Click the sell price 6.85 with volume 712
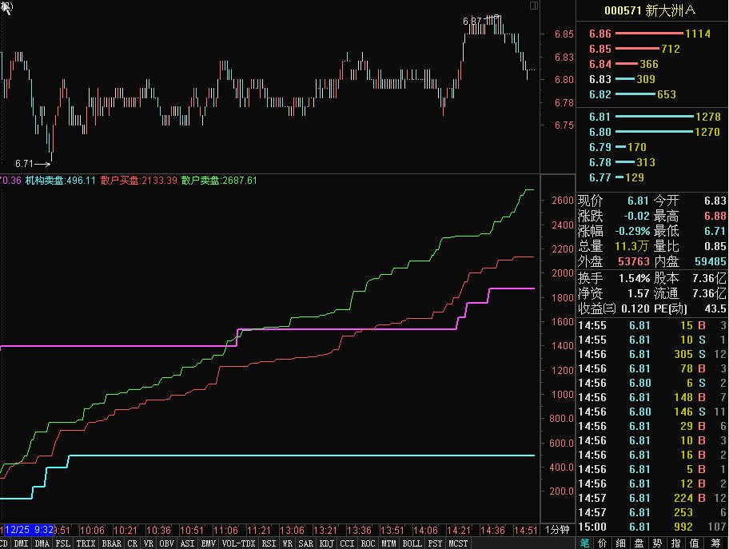The height and width of the screenshot is (549, 729). 634,49
